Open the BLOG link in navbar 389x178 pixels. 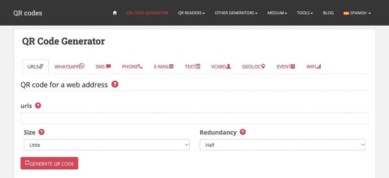[328, 13]
